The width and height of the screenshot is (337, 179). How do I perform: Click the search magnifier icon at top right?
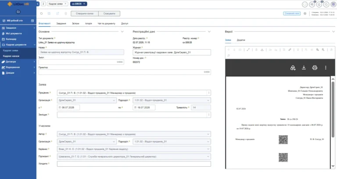point(326,4)
